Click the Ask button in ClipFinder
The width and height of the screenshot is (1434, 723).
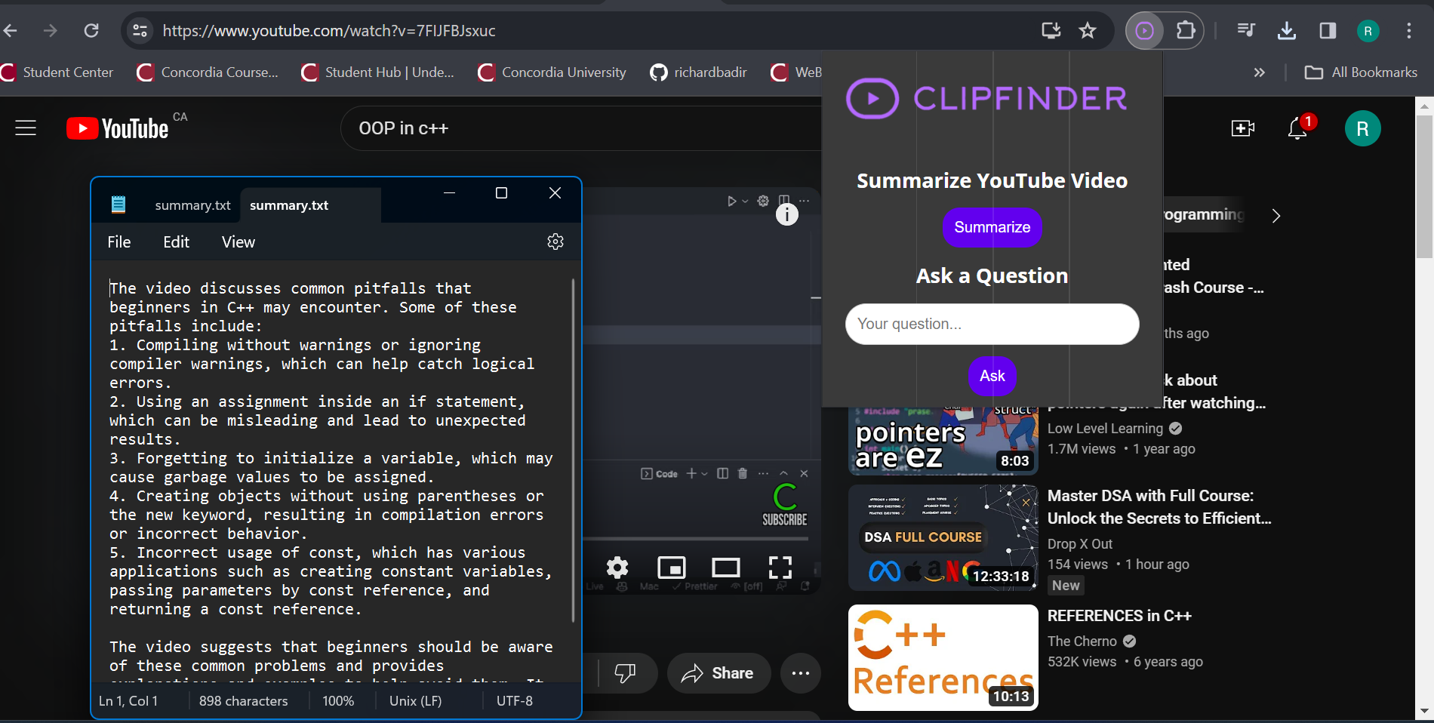992,376
